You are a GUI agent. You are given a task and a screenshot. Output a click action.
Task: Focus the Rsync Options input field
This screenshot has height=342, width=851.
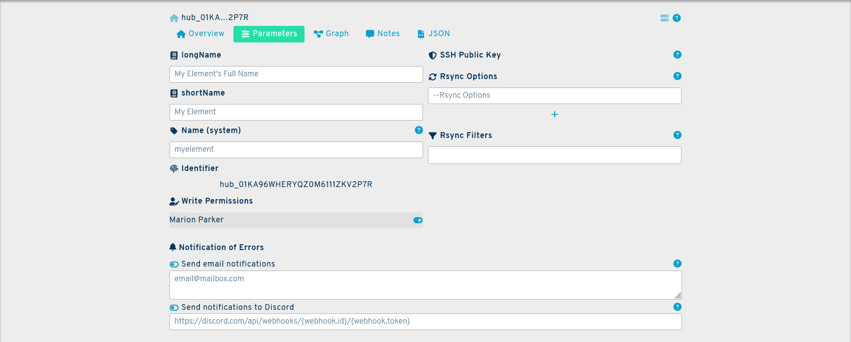[555, 96]
